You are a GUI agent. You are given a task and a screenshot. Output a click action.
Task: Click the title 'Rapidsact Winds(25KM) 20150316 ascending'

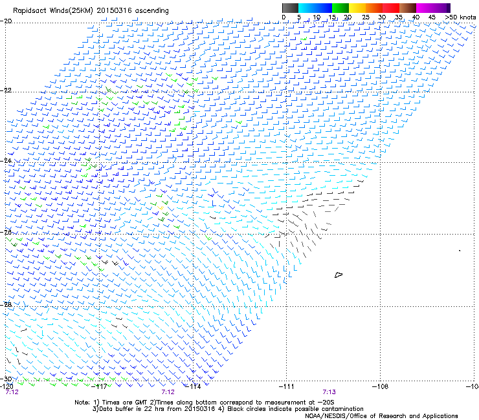pos(91,11)
